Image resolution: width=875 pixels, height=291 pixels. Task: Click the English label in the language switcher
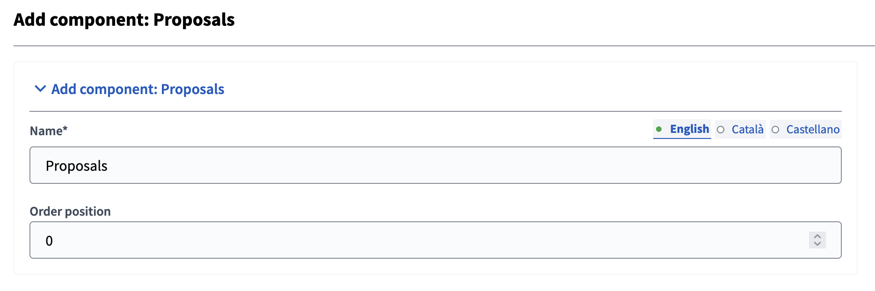689,129
